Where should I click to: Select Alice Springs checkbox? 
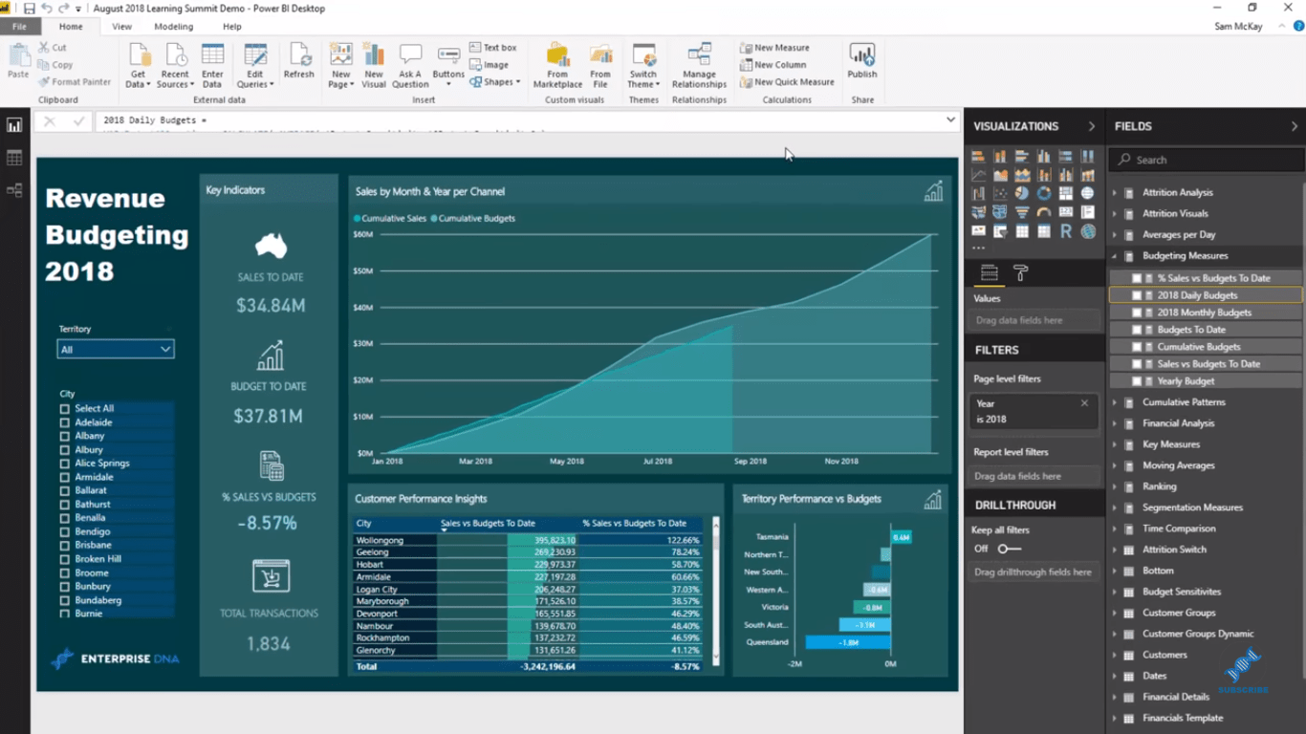pos(65,464)
